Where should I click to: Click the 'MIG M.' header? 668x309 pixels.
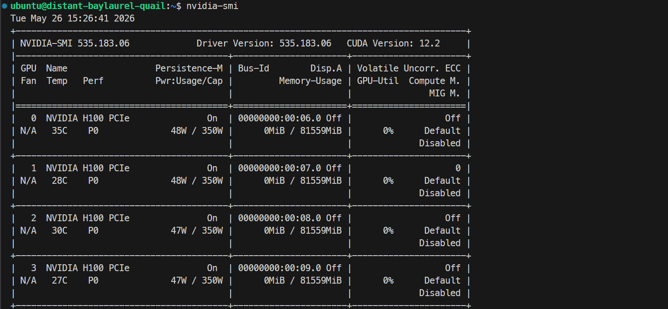[445, 93]
